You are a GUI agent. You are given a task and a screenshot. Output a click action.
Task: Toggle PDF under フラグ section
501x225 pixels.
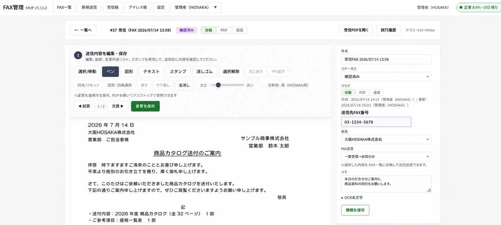363,92
